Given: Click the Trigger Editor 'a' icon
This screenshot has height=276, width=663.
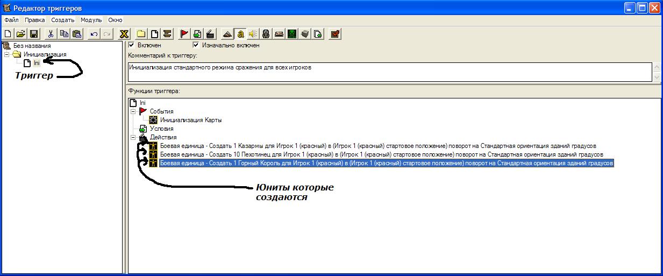Looking at the screenshot, I should click(240, 34).
